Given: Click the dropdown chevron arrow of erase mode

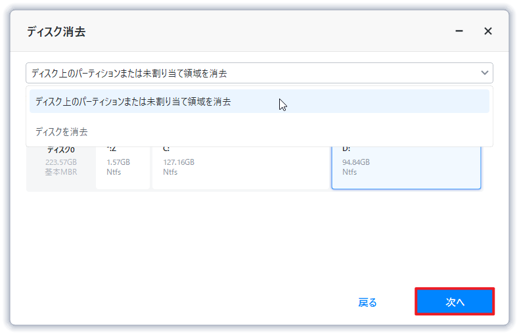Looking at the screenshot, I should point(485,73).
